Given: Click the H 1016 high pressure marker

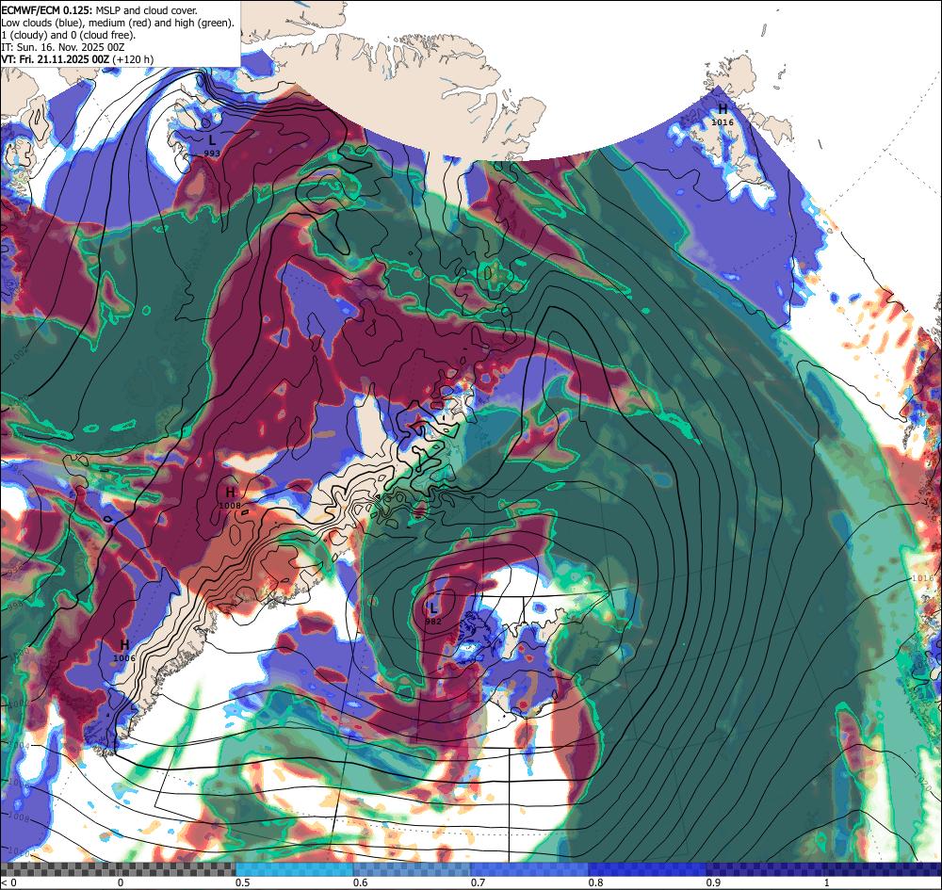Looking at the screenshot, I should (x=723, y=114).
